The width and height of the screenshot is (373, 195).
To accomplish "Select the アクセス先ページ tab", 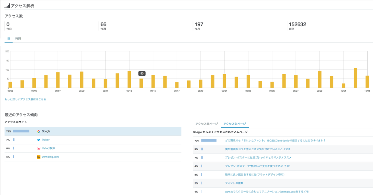I will [235, 124].
